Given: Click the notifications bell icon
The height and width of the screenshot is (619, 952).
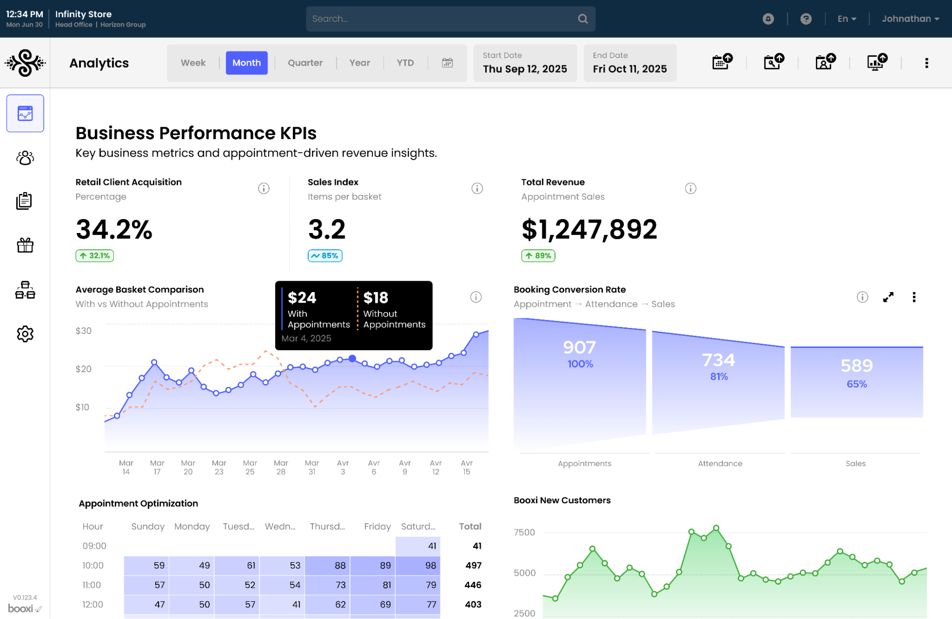Looking at the screenshot, I should pyautogui.click(x=768, y=19).
